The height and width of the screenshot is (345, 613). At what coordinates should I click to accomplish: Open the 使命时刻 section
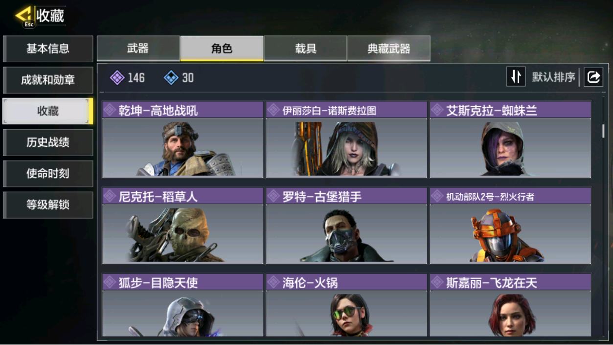point(48,174)
